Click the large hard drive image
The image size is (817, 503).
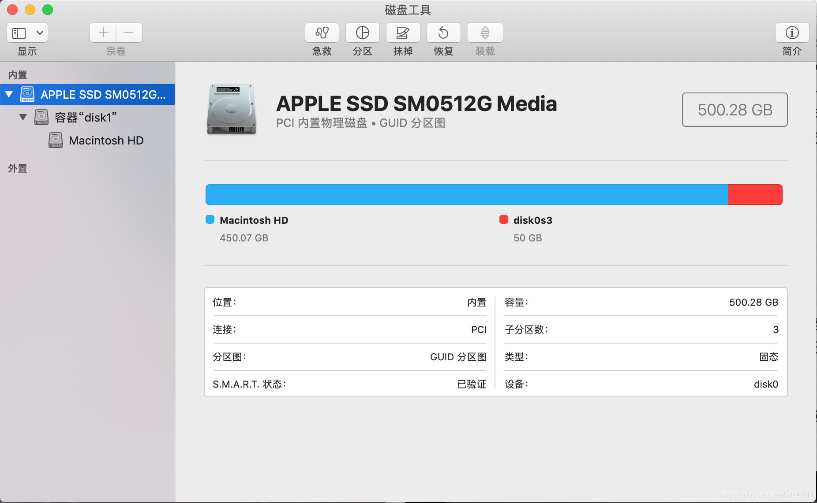pos(232,109)
